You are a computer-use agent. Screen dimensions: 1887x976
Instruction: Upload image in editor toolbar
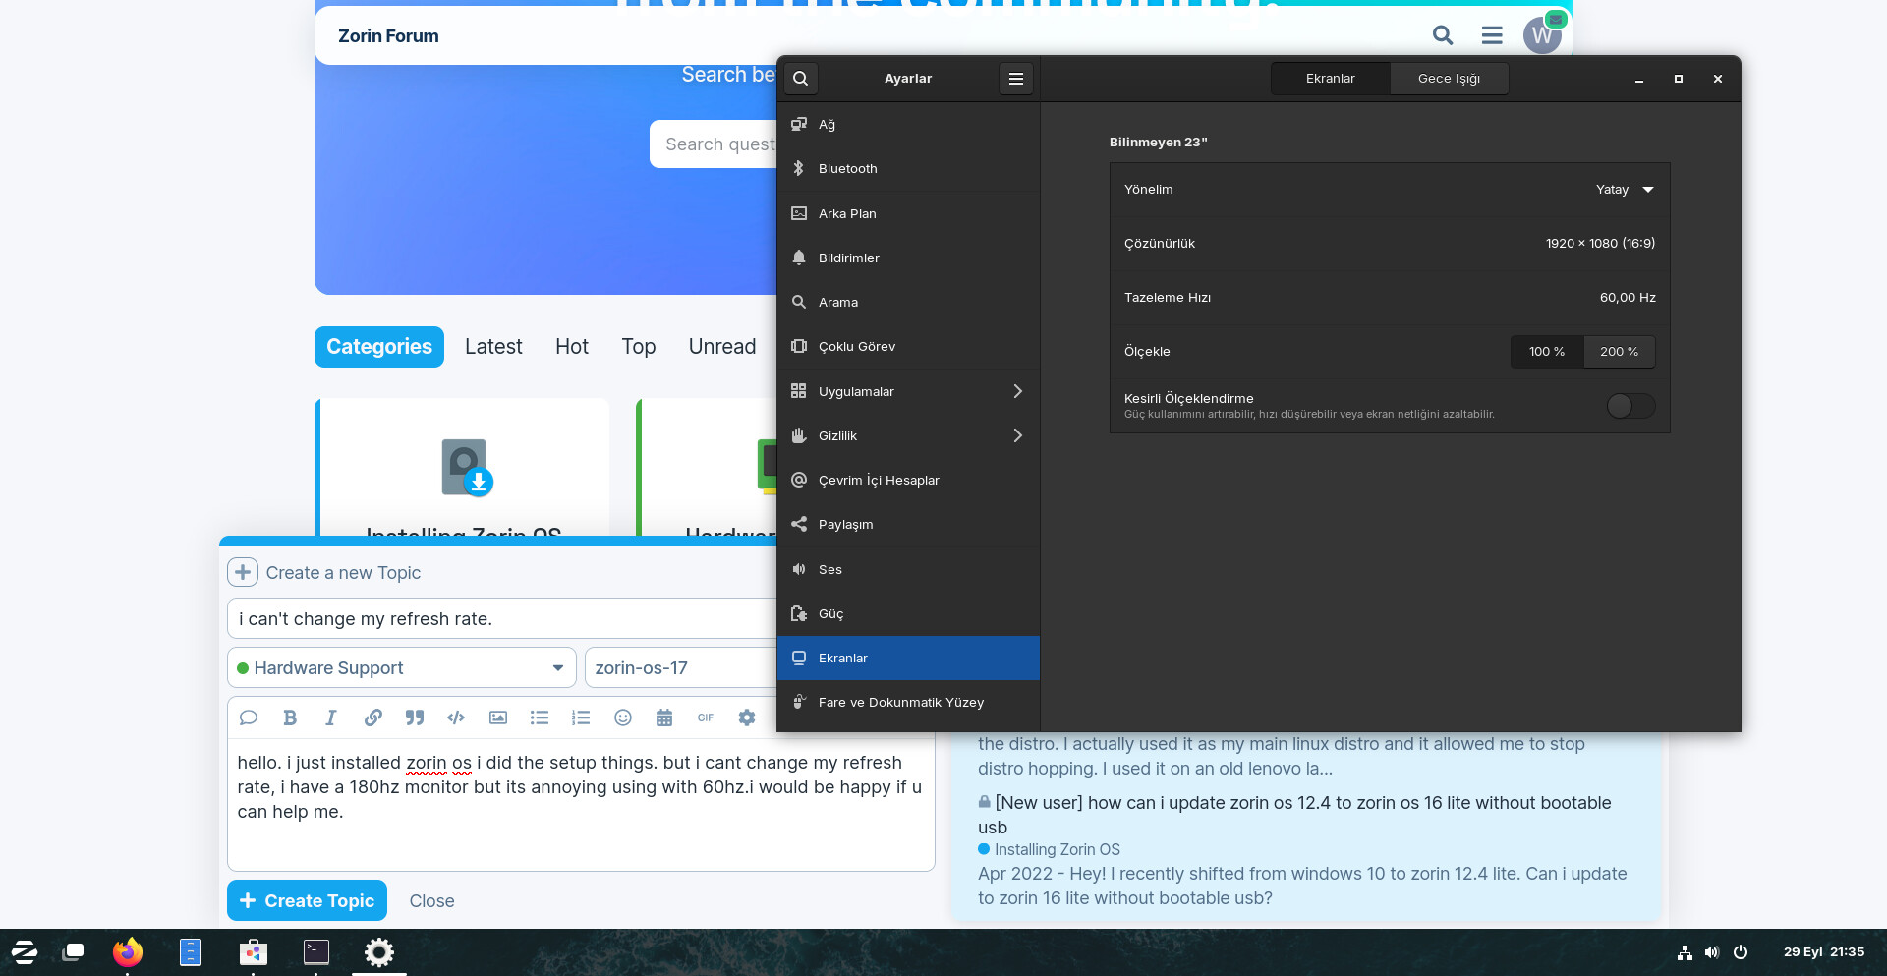point(498,718)
